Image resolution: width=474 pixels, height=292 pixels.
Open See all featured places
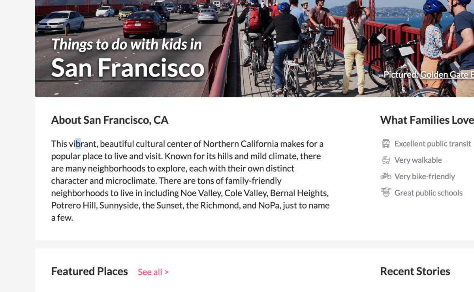tap(153, 272)
